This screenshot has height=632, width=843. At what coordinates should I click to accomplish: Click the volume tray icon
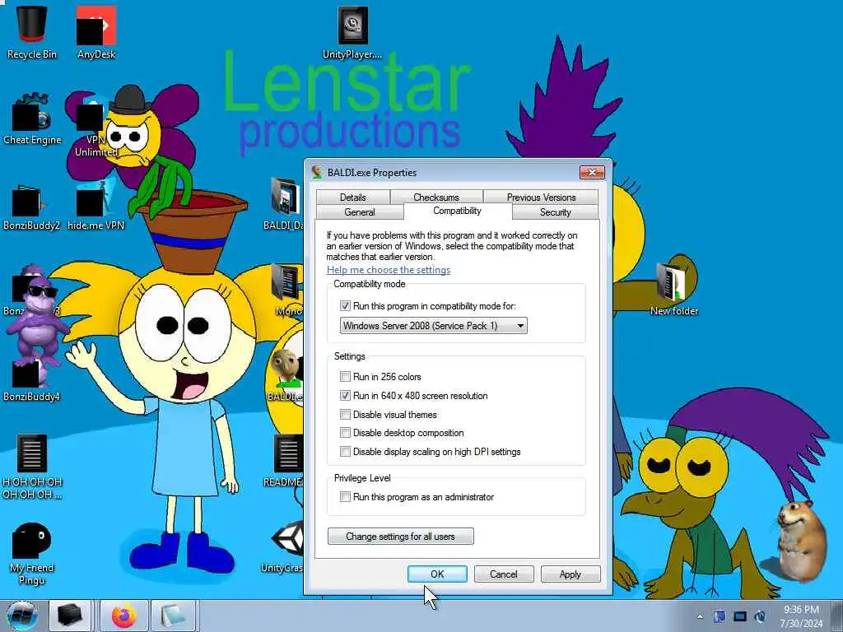pyautogui.click(x=760, y=616)
